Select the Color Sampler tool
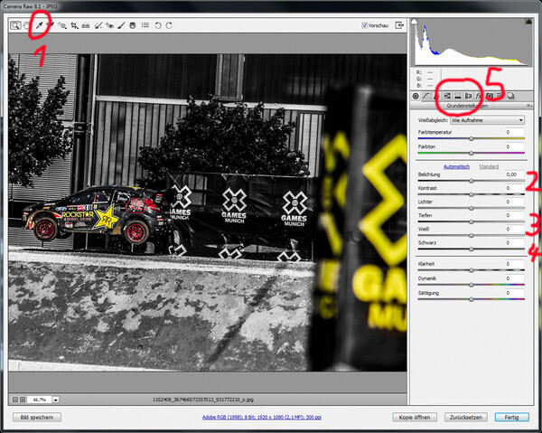542x433 pixels. coord(51,25)
